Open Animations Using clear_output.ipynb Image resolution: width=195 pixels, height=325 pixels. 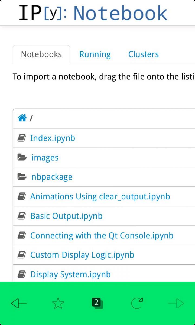click(x=100, y=196)
